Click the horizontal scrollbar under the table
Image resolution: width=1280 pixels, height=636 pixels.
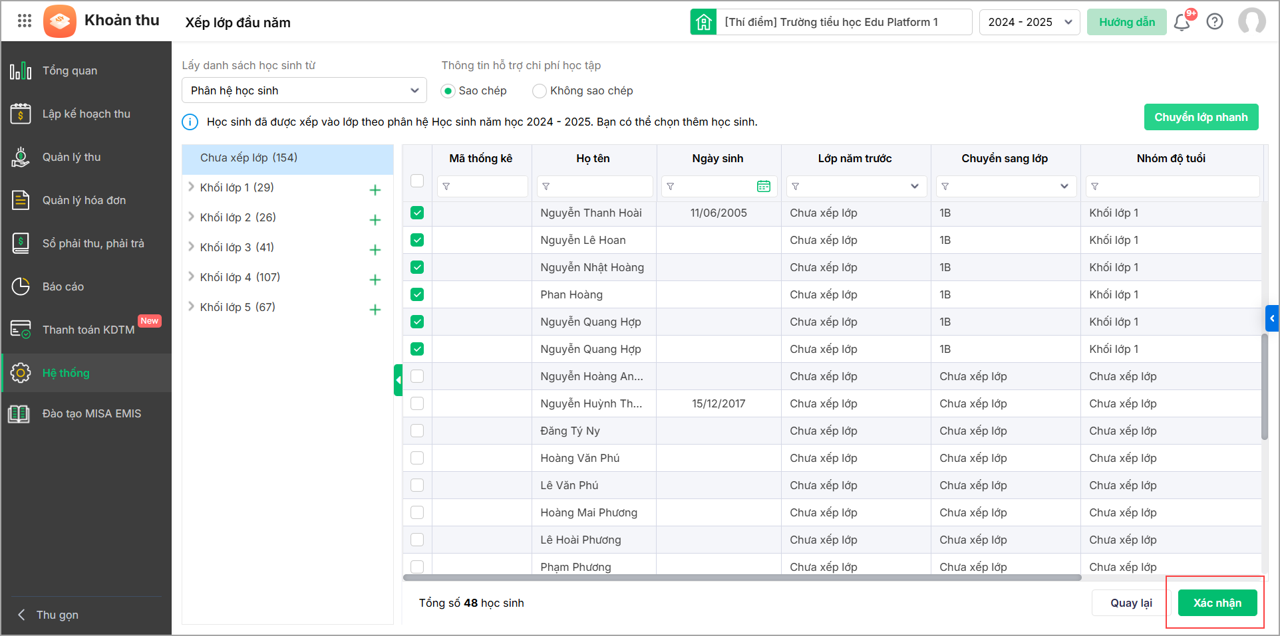[742, 578]
